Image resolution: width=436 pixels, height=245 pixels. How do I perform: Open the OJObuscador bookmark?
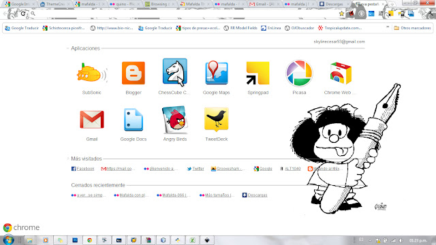(300, 28)
